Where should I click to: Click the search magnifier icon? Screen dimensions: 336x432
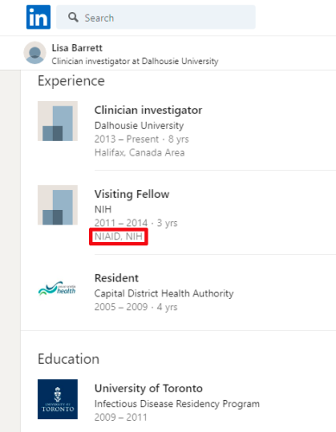tap(73, 17)
